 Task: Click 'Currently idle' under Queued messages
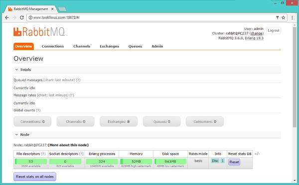point(24,88)
